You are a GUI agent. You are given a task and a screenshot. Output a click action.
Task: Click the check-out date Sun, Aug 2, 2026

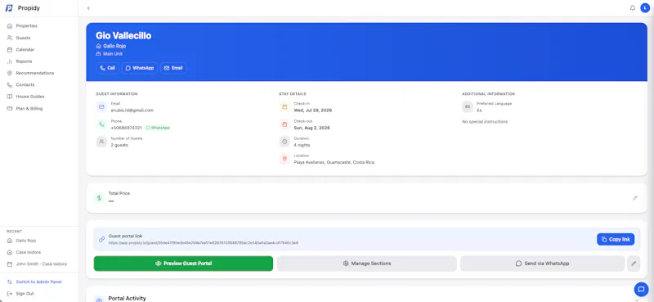[312, 128]
